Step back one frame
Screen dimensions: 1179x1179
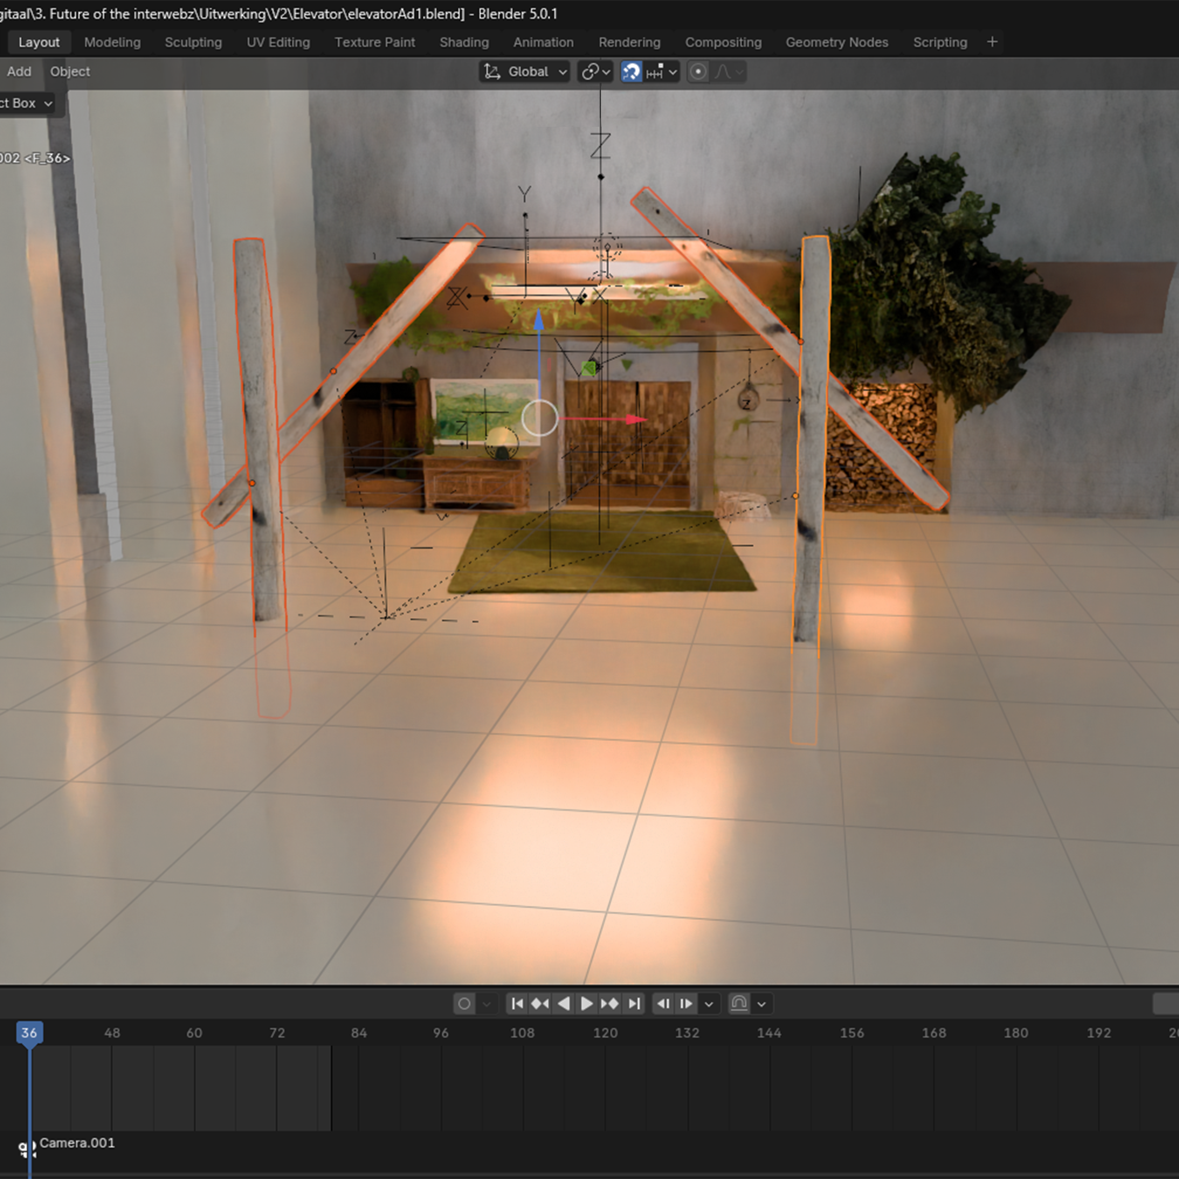click(x=663, y=1004)
